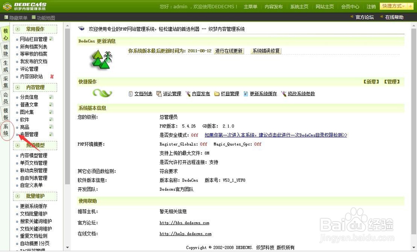Open 评论管理 in the sidebar list
The image size is (417, 252).
click(29, 69)
